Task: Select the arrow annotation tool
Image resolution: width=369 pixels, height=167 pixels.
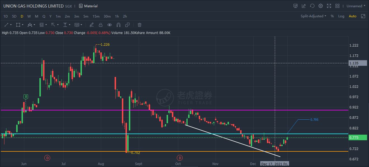Action: 53,25
